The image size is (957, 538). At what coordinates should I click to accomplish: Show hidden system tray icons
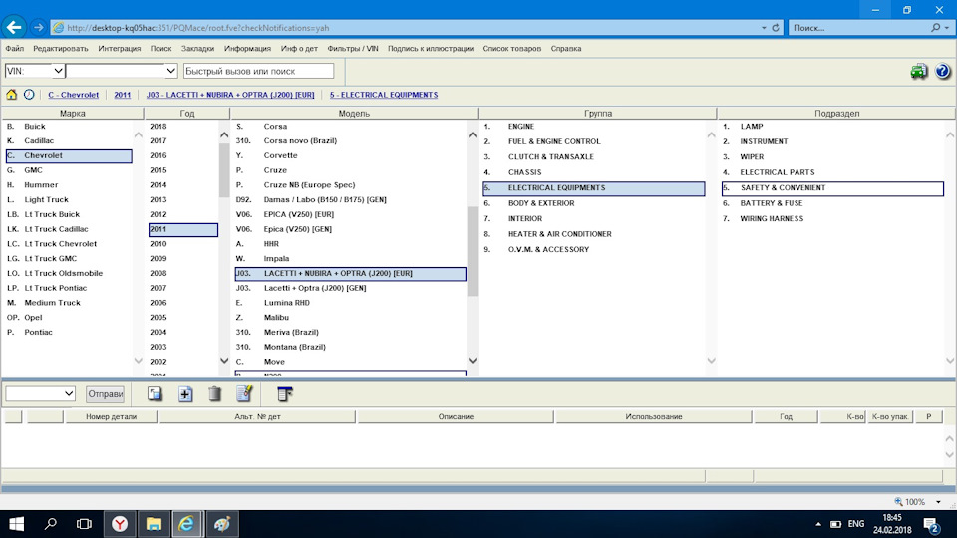click(x=817, y=524)
